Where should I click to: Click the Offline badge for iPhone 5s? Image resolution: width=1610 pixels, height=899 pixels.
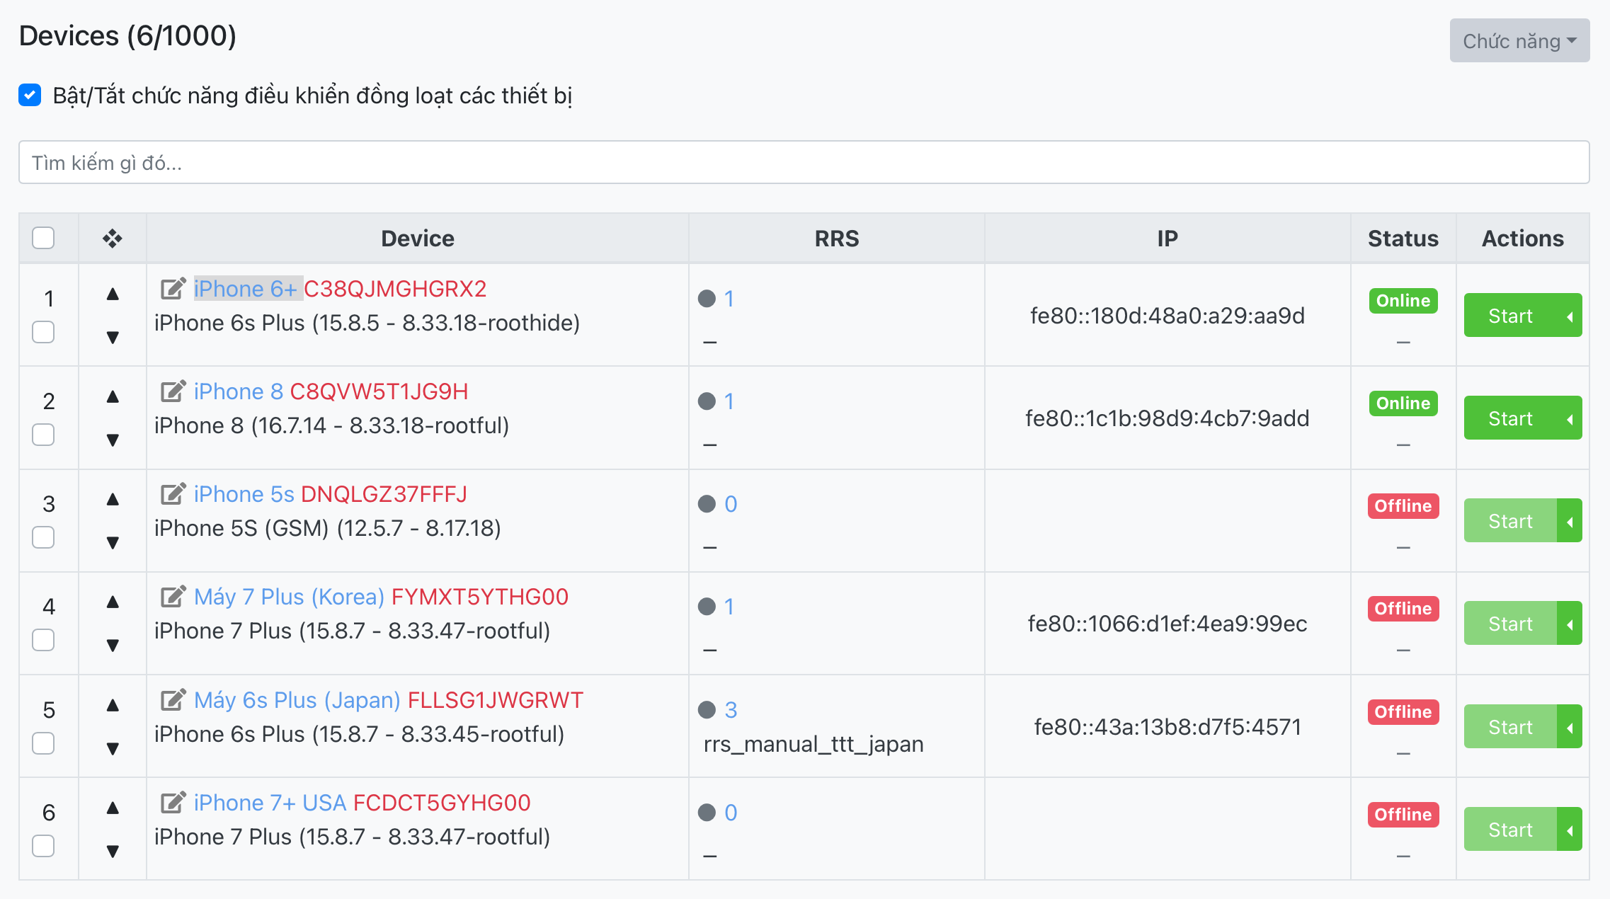point(1403,505)
